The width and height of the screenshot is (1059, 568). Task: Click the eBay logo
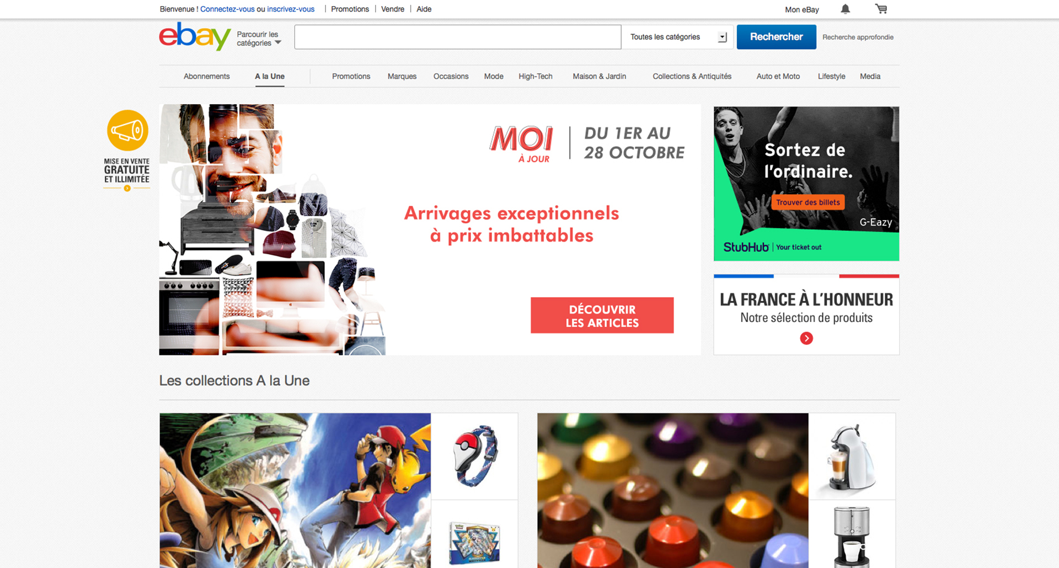pyautogui.click(x=195, y=36)
